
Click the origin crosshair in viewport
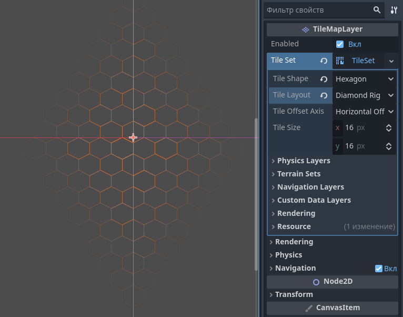coord(133,137)
